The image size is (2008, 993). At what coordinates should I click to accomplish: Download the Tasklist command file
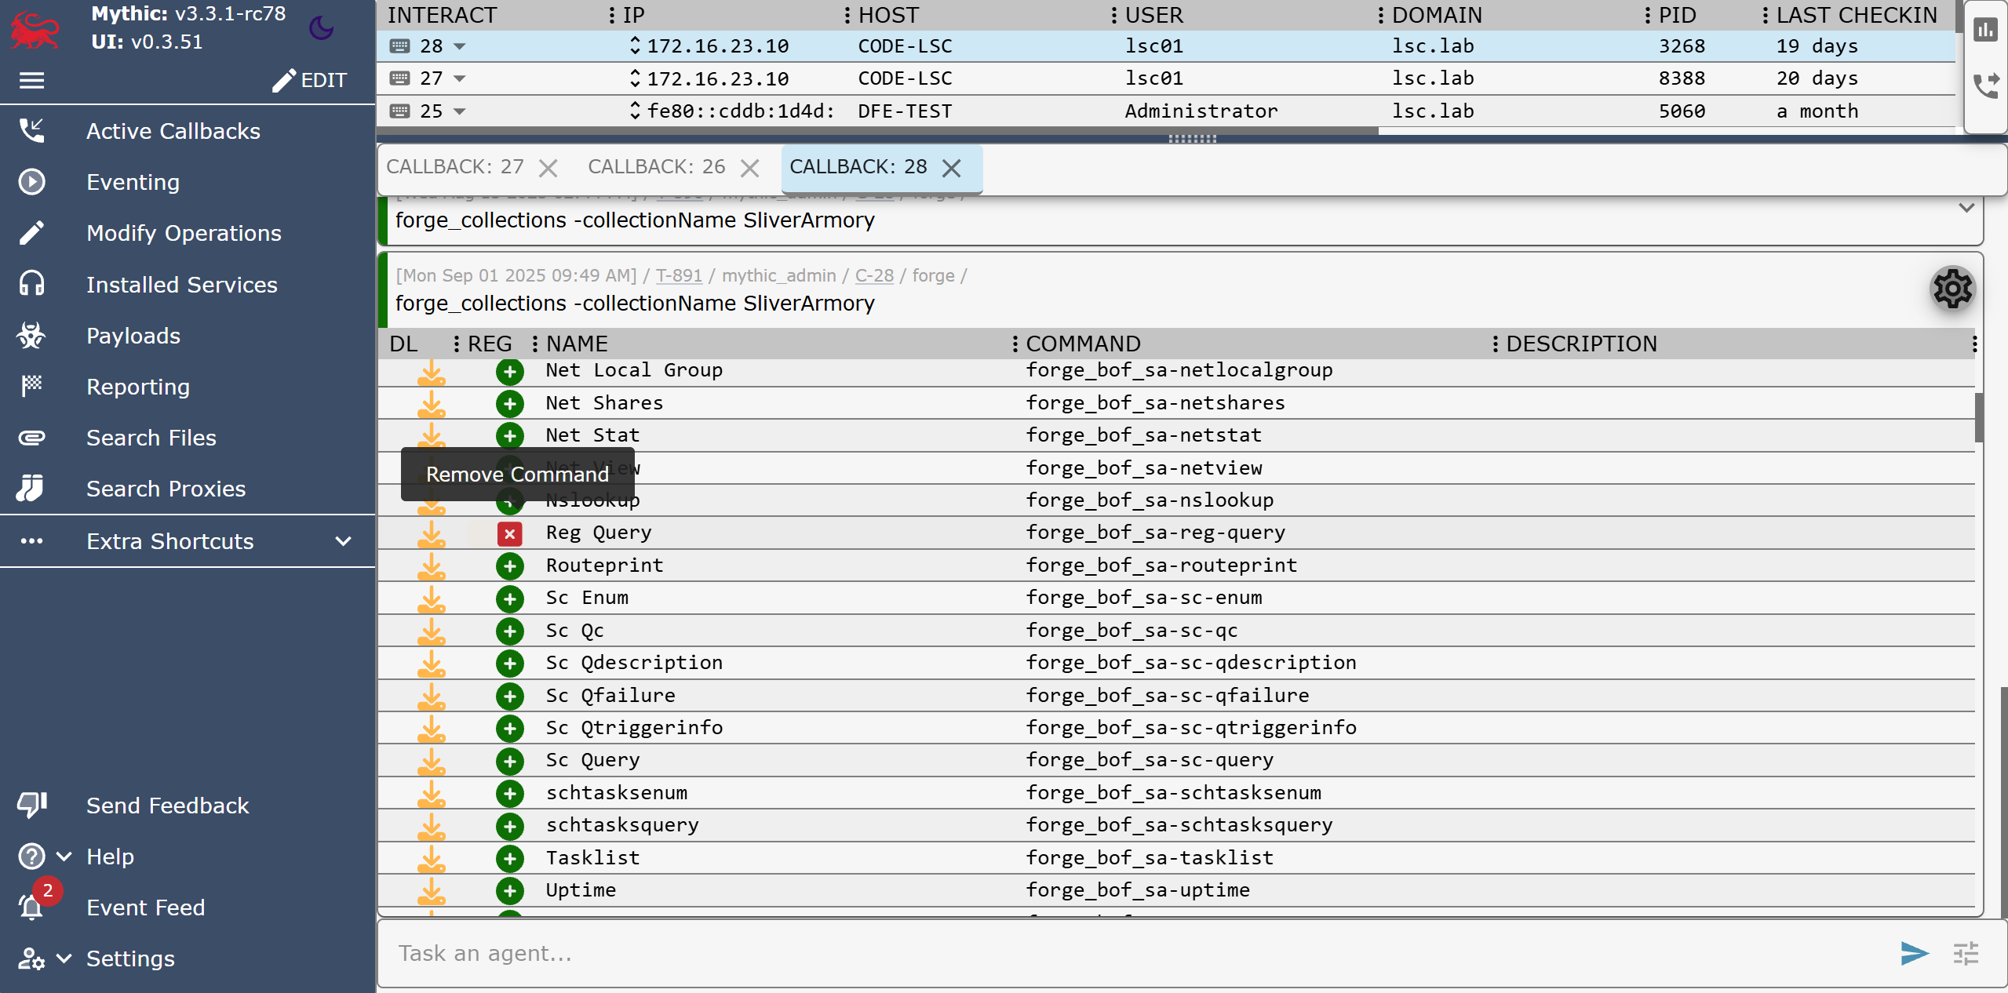pos(431,858)
